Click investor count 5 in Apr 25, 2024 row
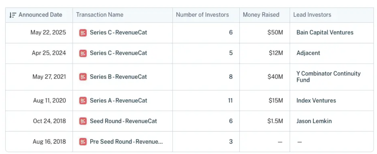This screenshot has width=377, height=154. point(231,53)
